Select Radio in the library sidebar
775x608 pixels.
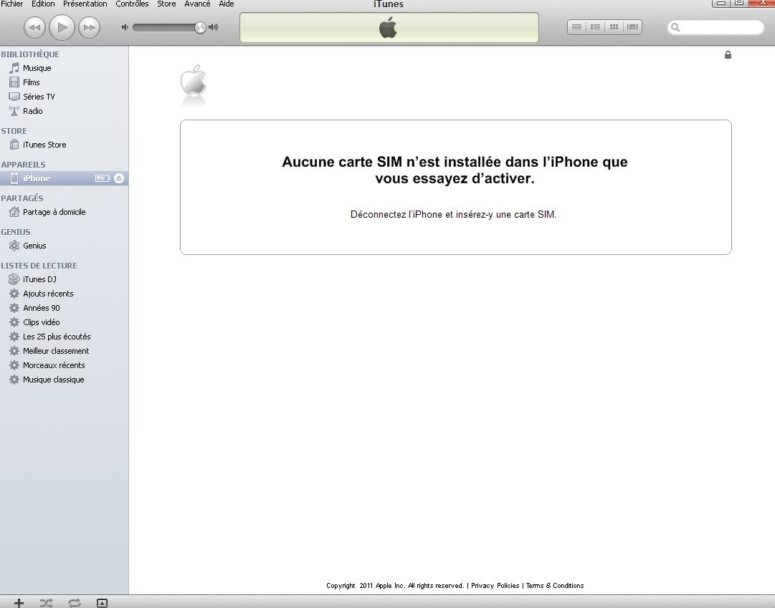click(x=65, y=111)
